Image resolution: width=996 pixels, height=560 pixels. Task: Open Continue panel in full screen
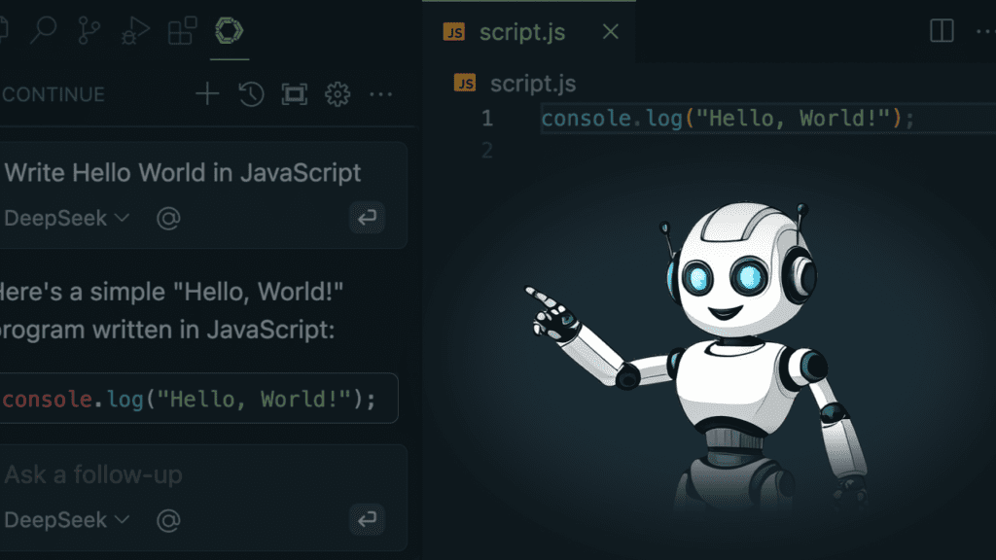click(294, 94)
